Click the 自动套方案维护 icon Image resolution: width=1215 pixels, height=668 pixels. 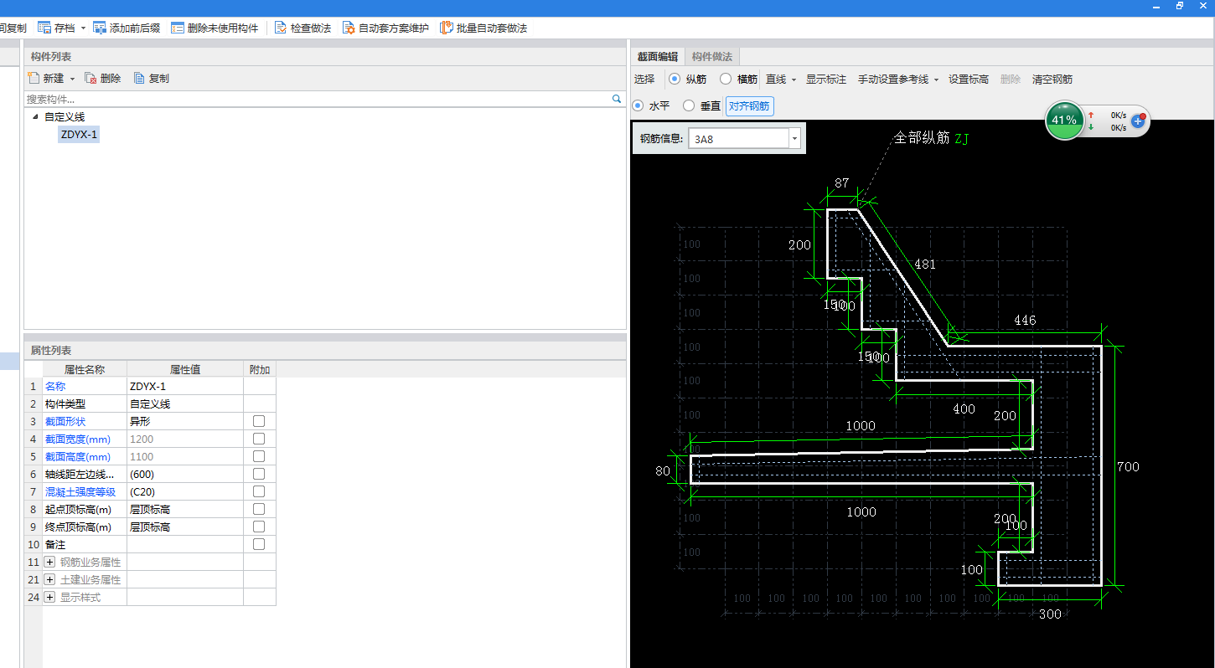pos(349,28)
